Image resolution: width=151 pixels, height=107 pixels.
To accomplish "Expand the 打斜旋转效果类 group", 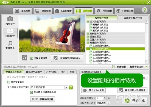I will pyautogui.click(x=88, y=34).
